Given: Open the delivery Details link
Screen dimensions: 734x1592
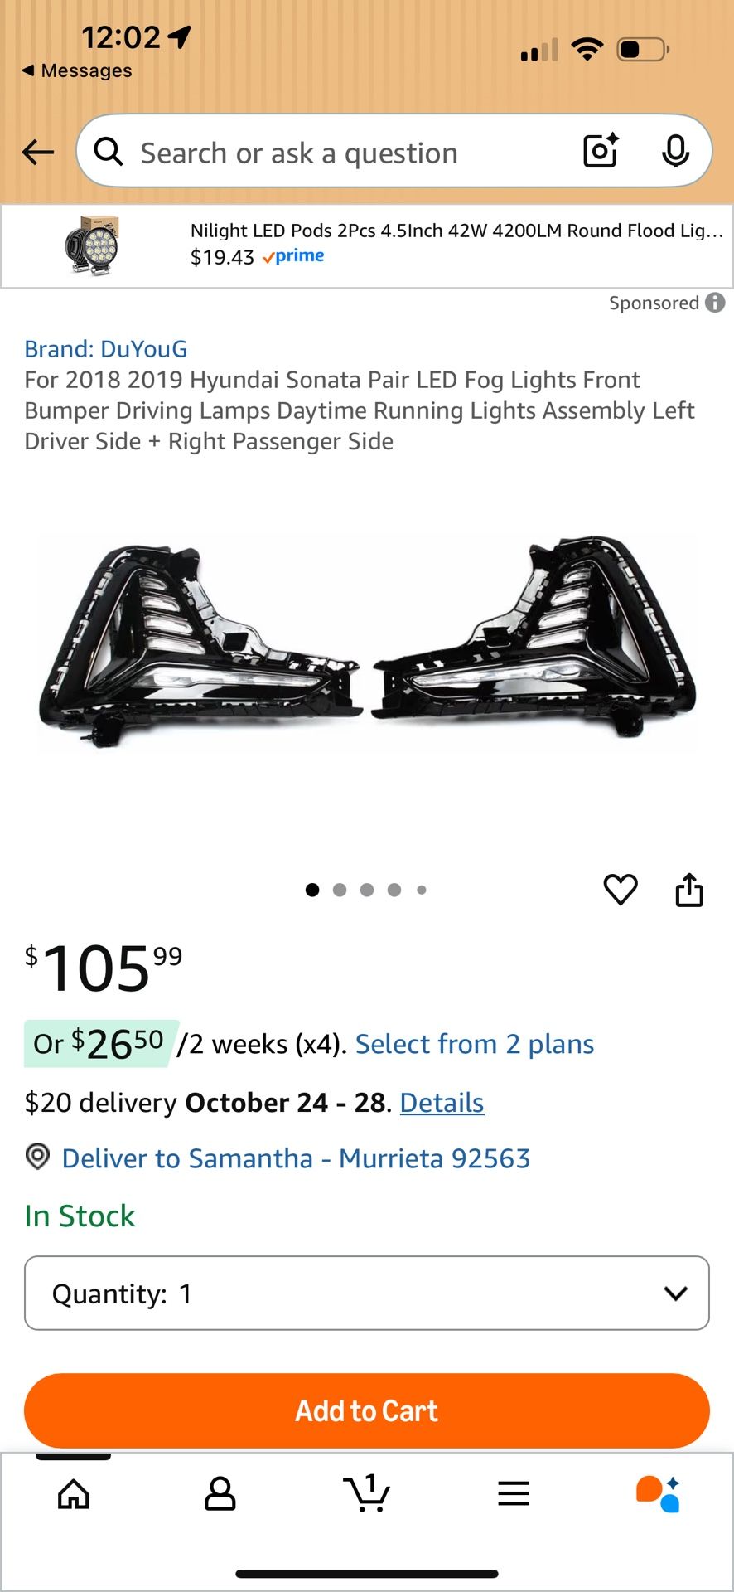Looking at the screenshot, I should tap(442, 1103).
